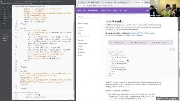The image size is (180, 101).
Task: Select Layout in docs sidebar
Action: coord(80,28)
